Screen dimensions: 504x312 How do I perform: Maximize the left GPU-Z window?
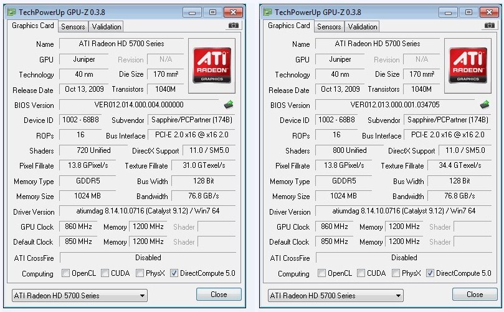pos(212,12)
